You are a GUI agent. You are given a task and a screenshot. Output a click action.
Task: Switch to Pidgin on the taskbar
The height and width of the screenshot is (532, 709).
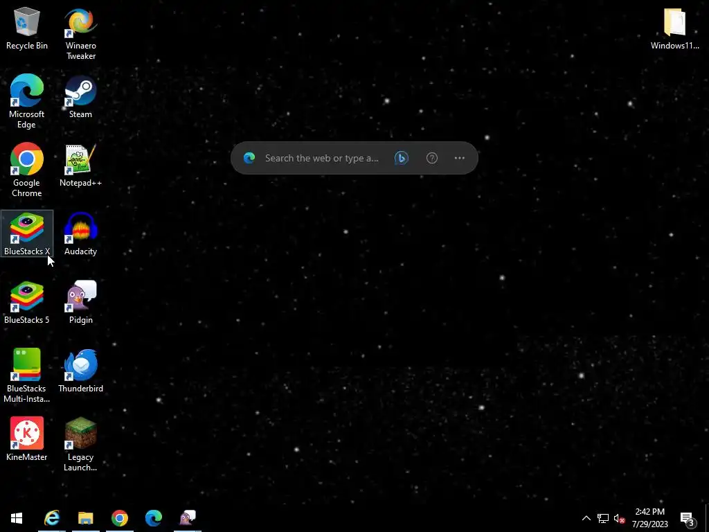[188, 517]
